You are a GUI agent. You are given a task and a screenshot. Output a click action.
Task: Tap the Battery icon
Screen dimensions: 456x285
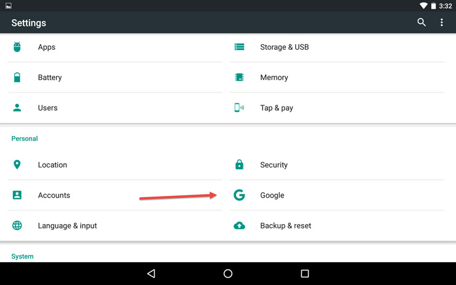point(17,78)
